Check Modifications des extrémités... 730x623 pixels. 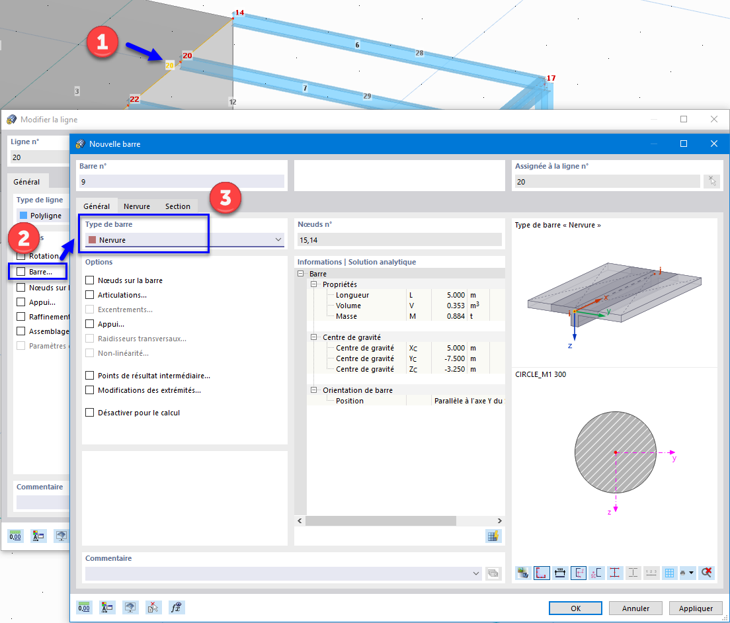[x=90, y=390]
